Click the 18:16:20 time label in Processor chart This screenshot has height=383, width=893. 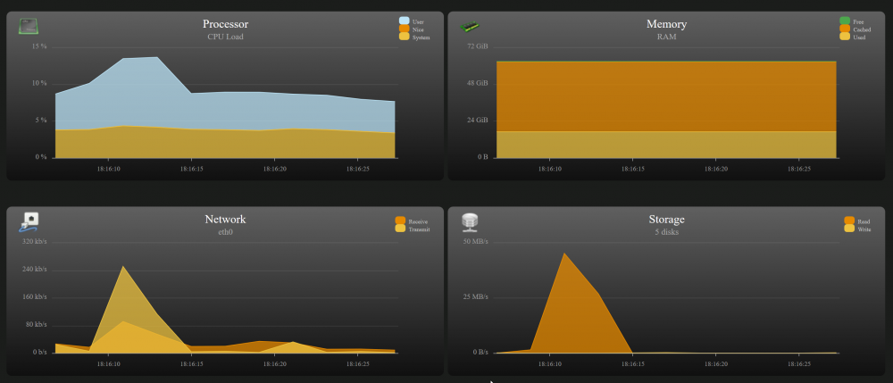[x=274, y=169]
